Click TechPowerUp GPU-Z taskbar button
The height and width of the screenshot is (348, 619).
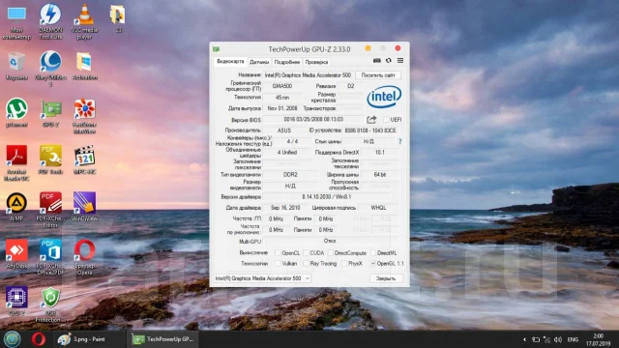click(x=162, y=339)
